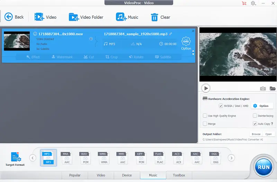This screenshot has width=277, height=182.
Task: Open the output folder
Action: (x=269, y=134)
